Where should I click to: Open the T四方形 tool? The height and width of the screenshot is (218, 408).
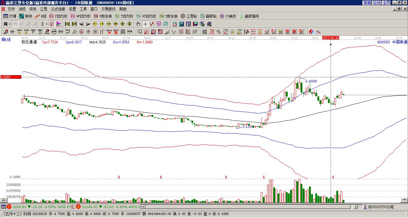pos(124,16)
